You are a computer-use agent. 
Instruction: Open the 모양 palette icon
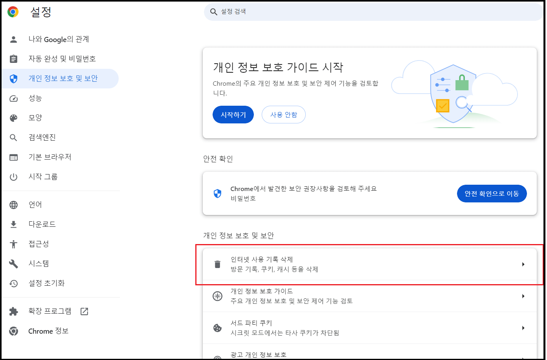point(14,118)
